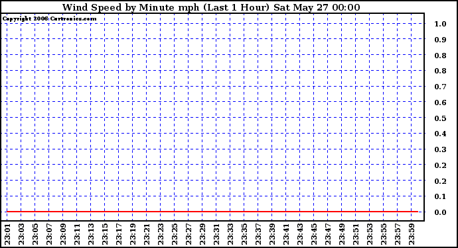Select the 23:39 x-axis label
The image size is (458, 248).
tap(272, 234)
